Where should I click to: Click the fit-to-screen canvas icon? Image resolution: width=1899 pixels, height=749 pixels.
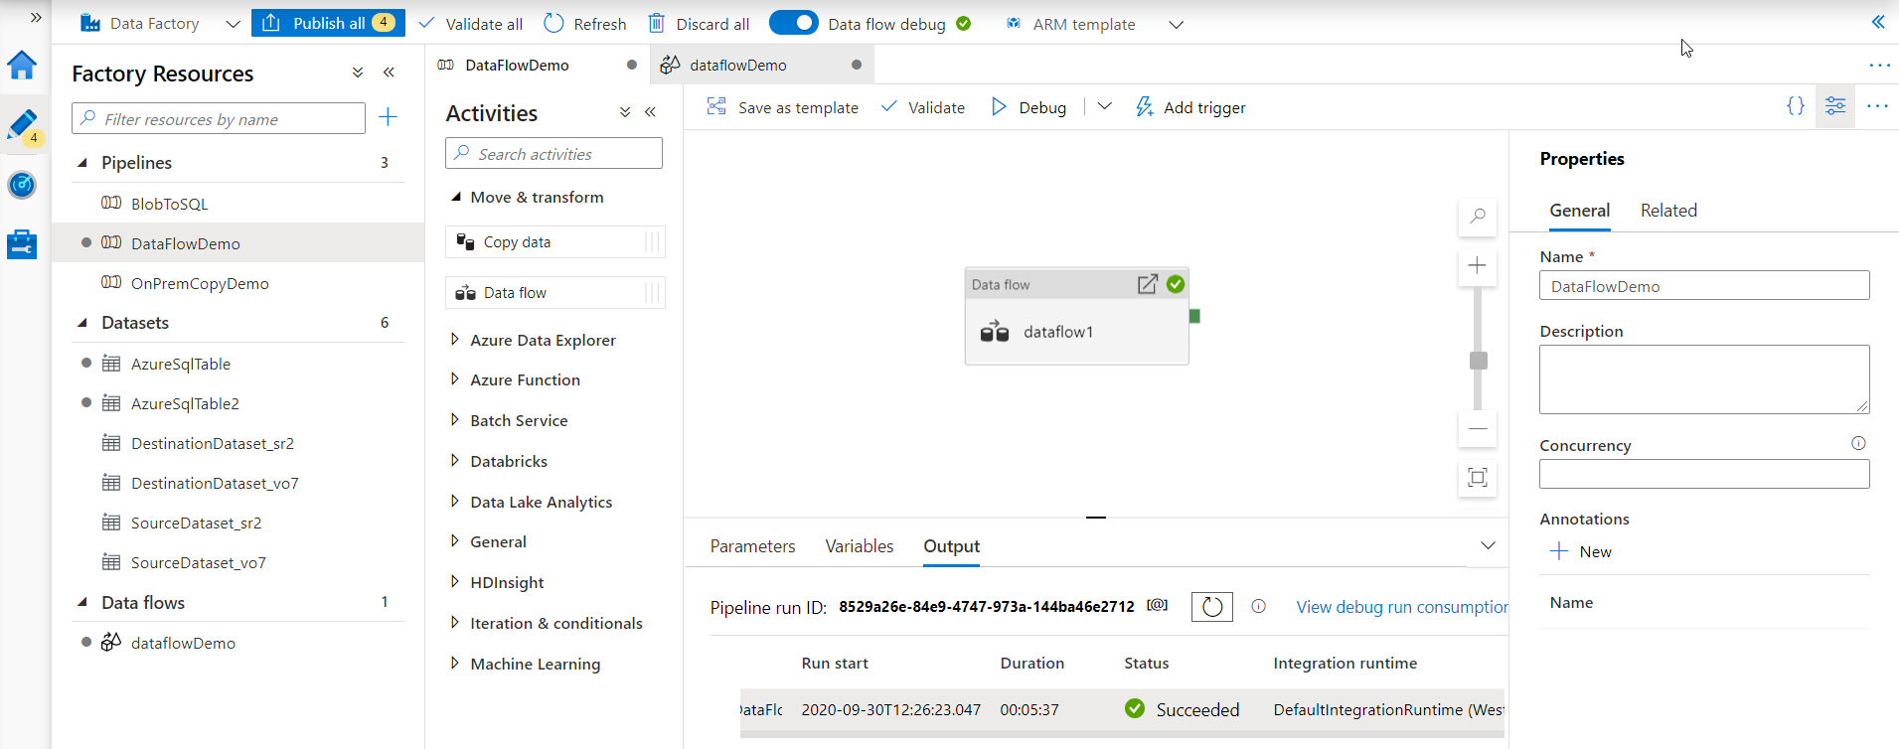(1478, 478)
